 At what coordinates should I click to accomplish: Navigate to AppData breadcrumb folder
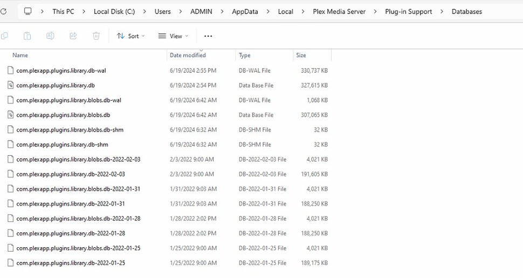244,11
